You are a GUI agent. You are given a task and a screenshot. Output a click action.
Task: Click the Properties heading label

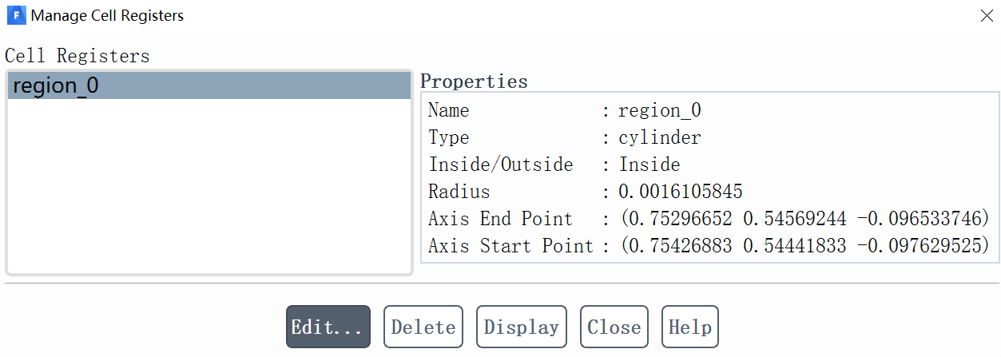(474, 81)
